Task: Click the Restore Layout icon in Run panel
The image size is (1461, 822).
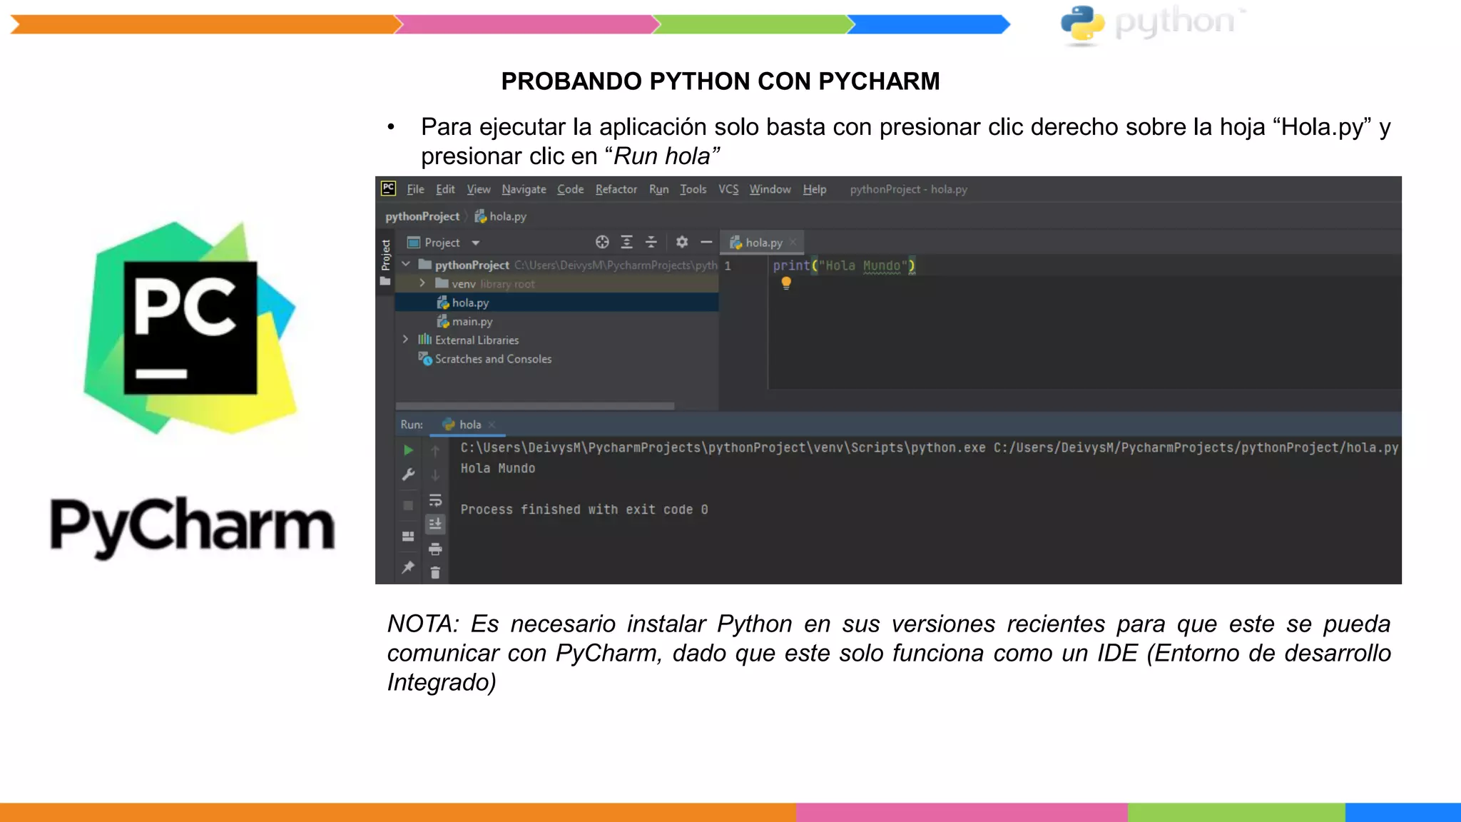Action: point(408,536)
